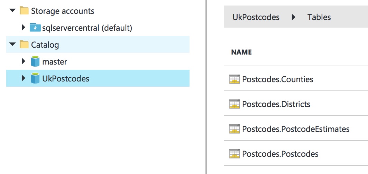Click the Postcodes.PostcodeEstimates table icon
This screenshot has height=174, width=368.
tap(234, 129)
